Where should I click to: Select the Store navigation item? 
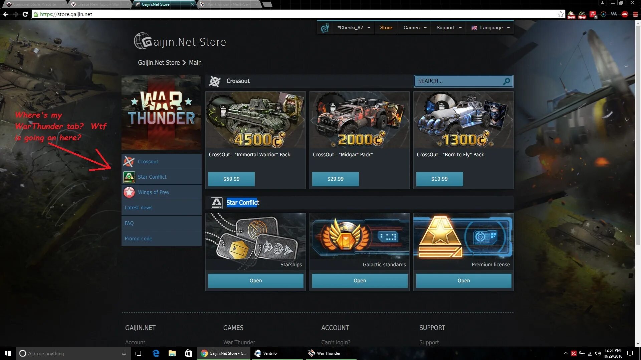[x=386, y=28]
